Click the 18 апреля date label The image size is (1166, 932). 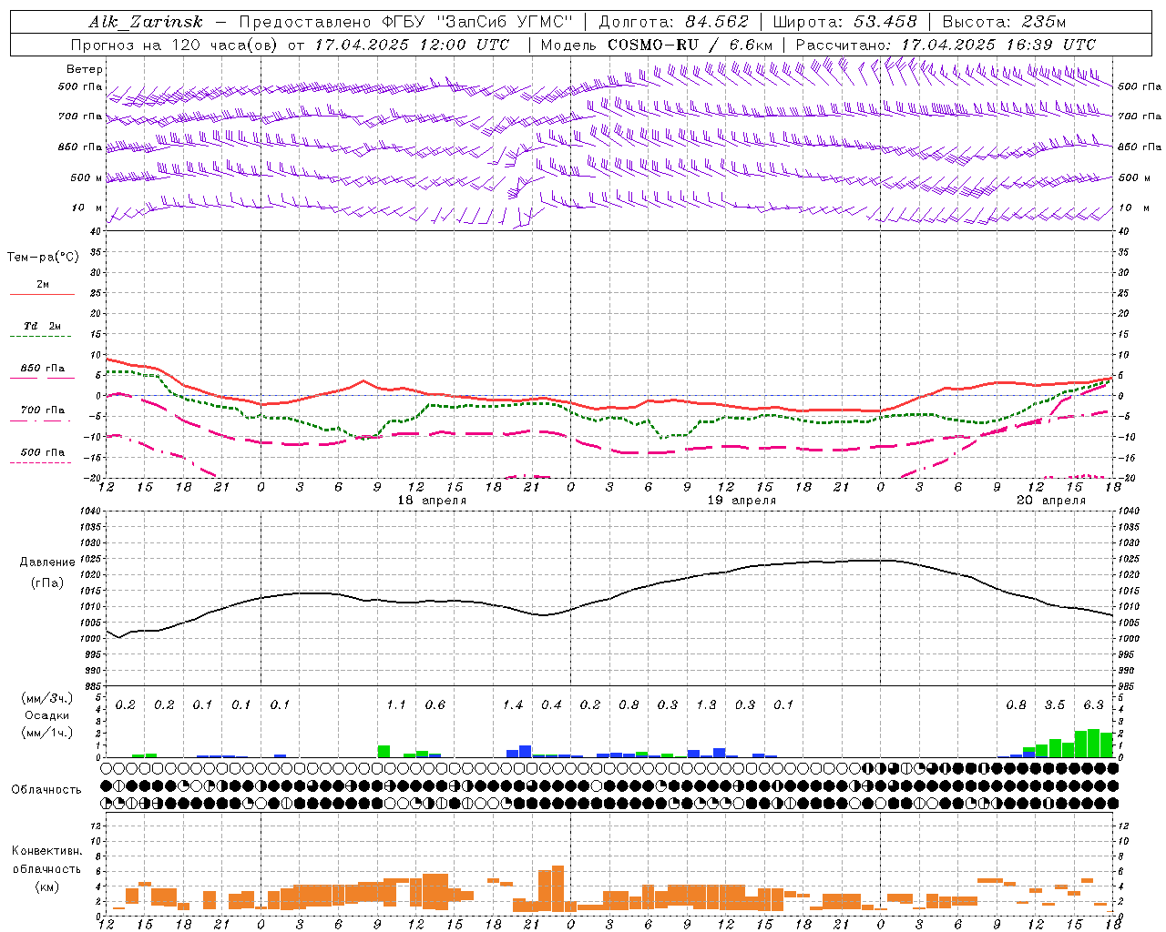coord(432,501)
